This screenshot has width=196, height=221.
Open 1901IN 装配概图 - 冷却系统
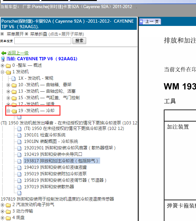[51, 142]
